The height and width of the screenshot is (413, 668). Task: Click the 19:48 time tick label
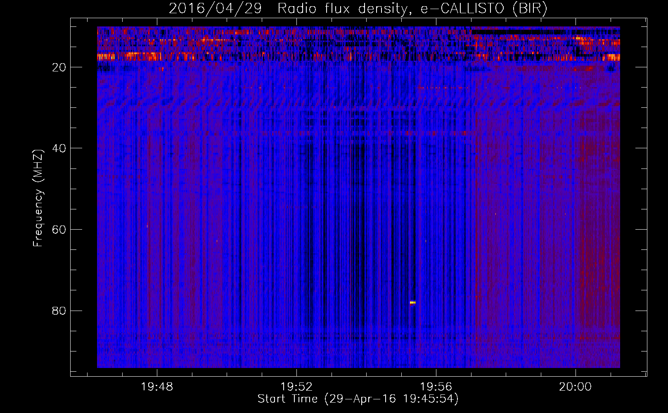157,387
